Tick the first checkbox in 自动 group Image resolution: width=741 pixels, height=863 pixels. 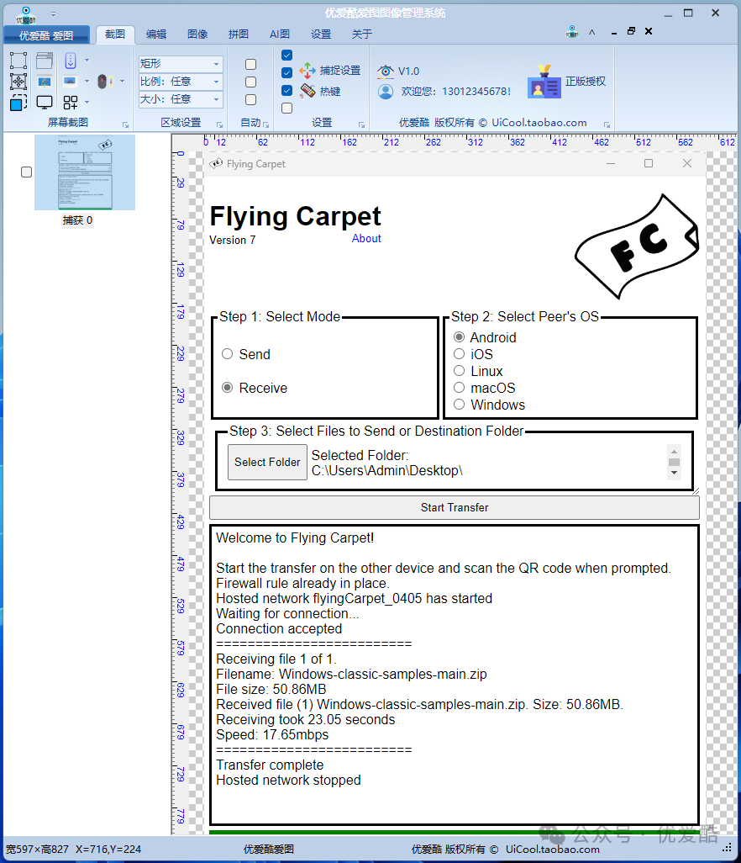point(250,64)
